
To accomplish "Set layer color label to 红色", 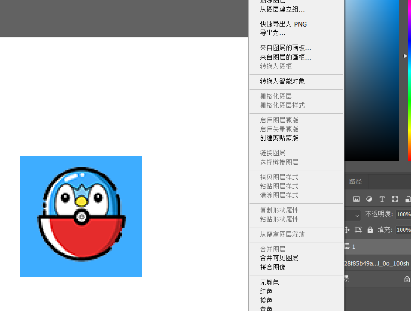I will 266,292.
